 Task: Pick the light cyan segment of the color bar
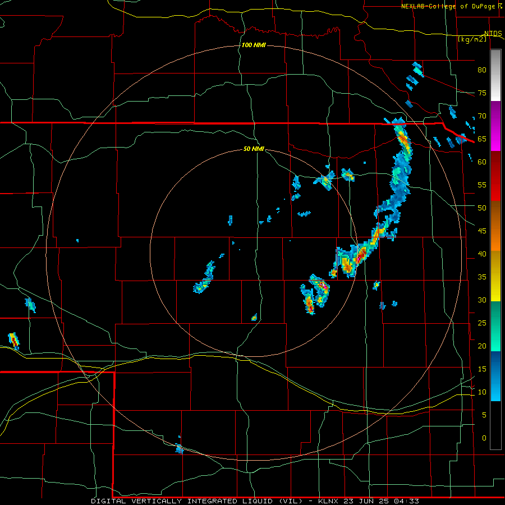point(495,389)
